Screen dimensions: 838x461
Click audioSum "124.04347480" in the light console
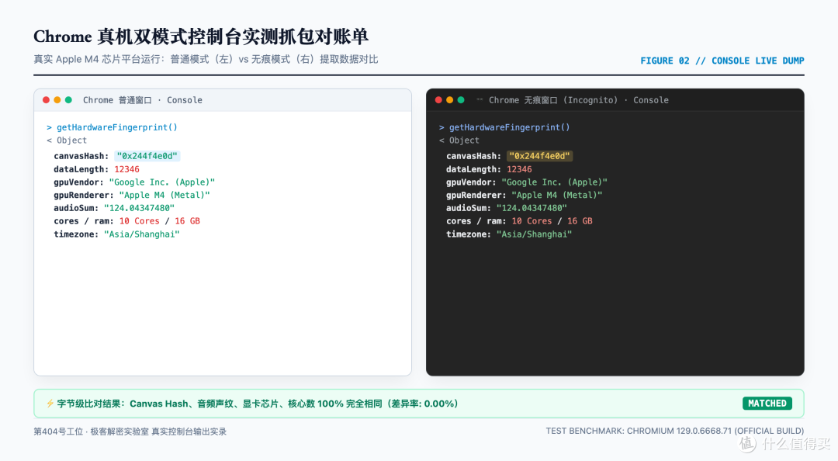point(139,208)
